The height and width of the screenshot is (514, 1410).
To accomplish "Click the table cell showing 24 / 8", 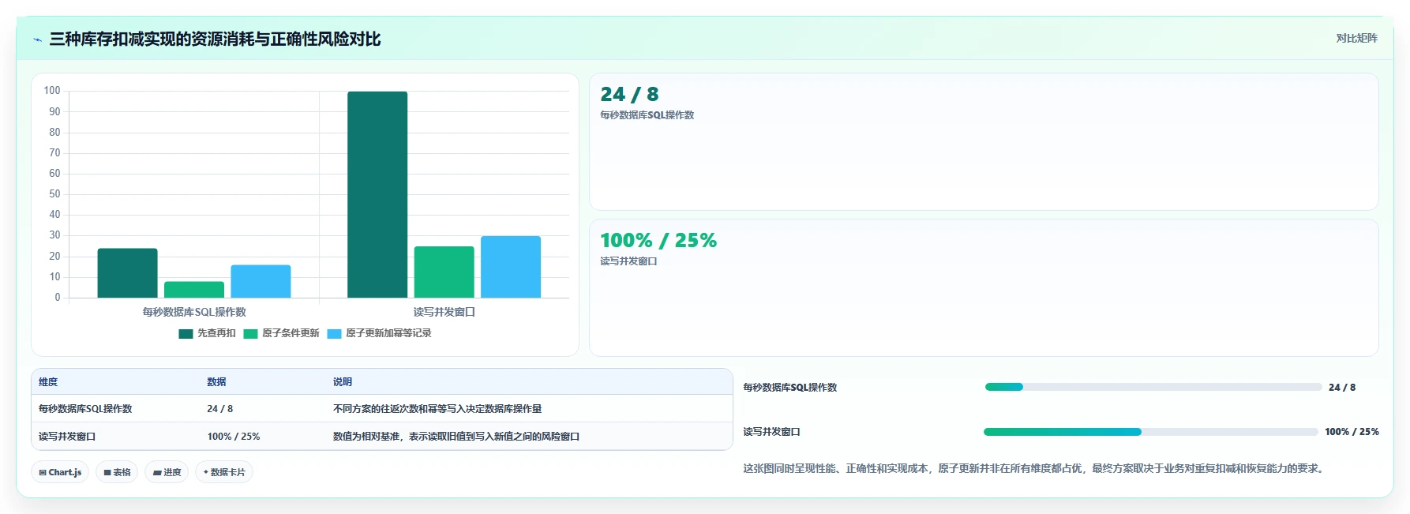I will pyautogui.click(x=220, y=409).
